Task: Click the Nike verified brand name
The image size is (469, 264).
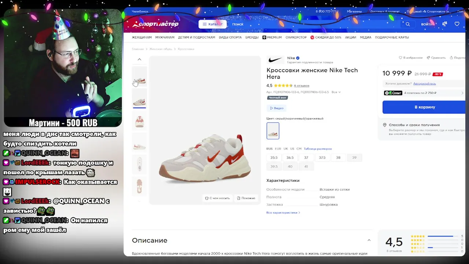Action: point(293,58)
